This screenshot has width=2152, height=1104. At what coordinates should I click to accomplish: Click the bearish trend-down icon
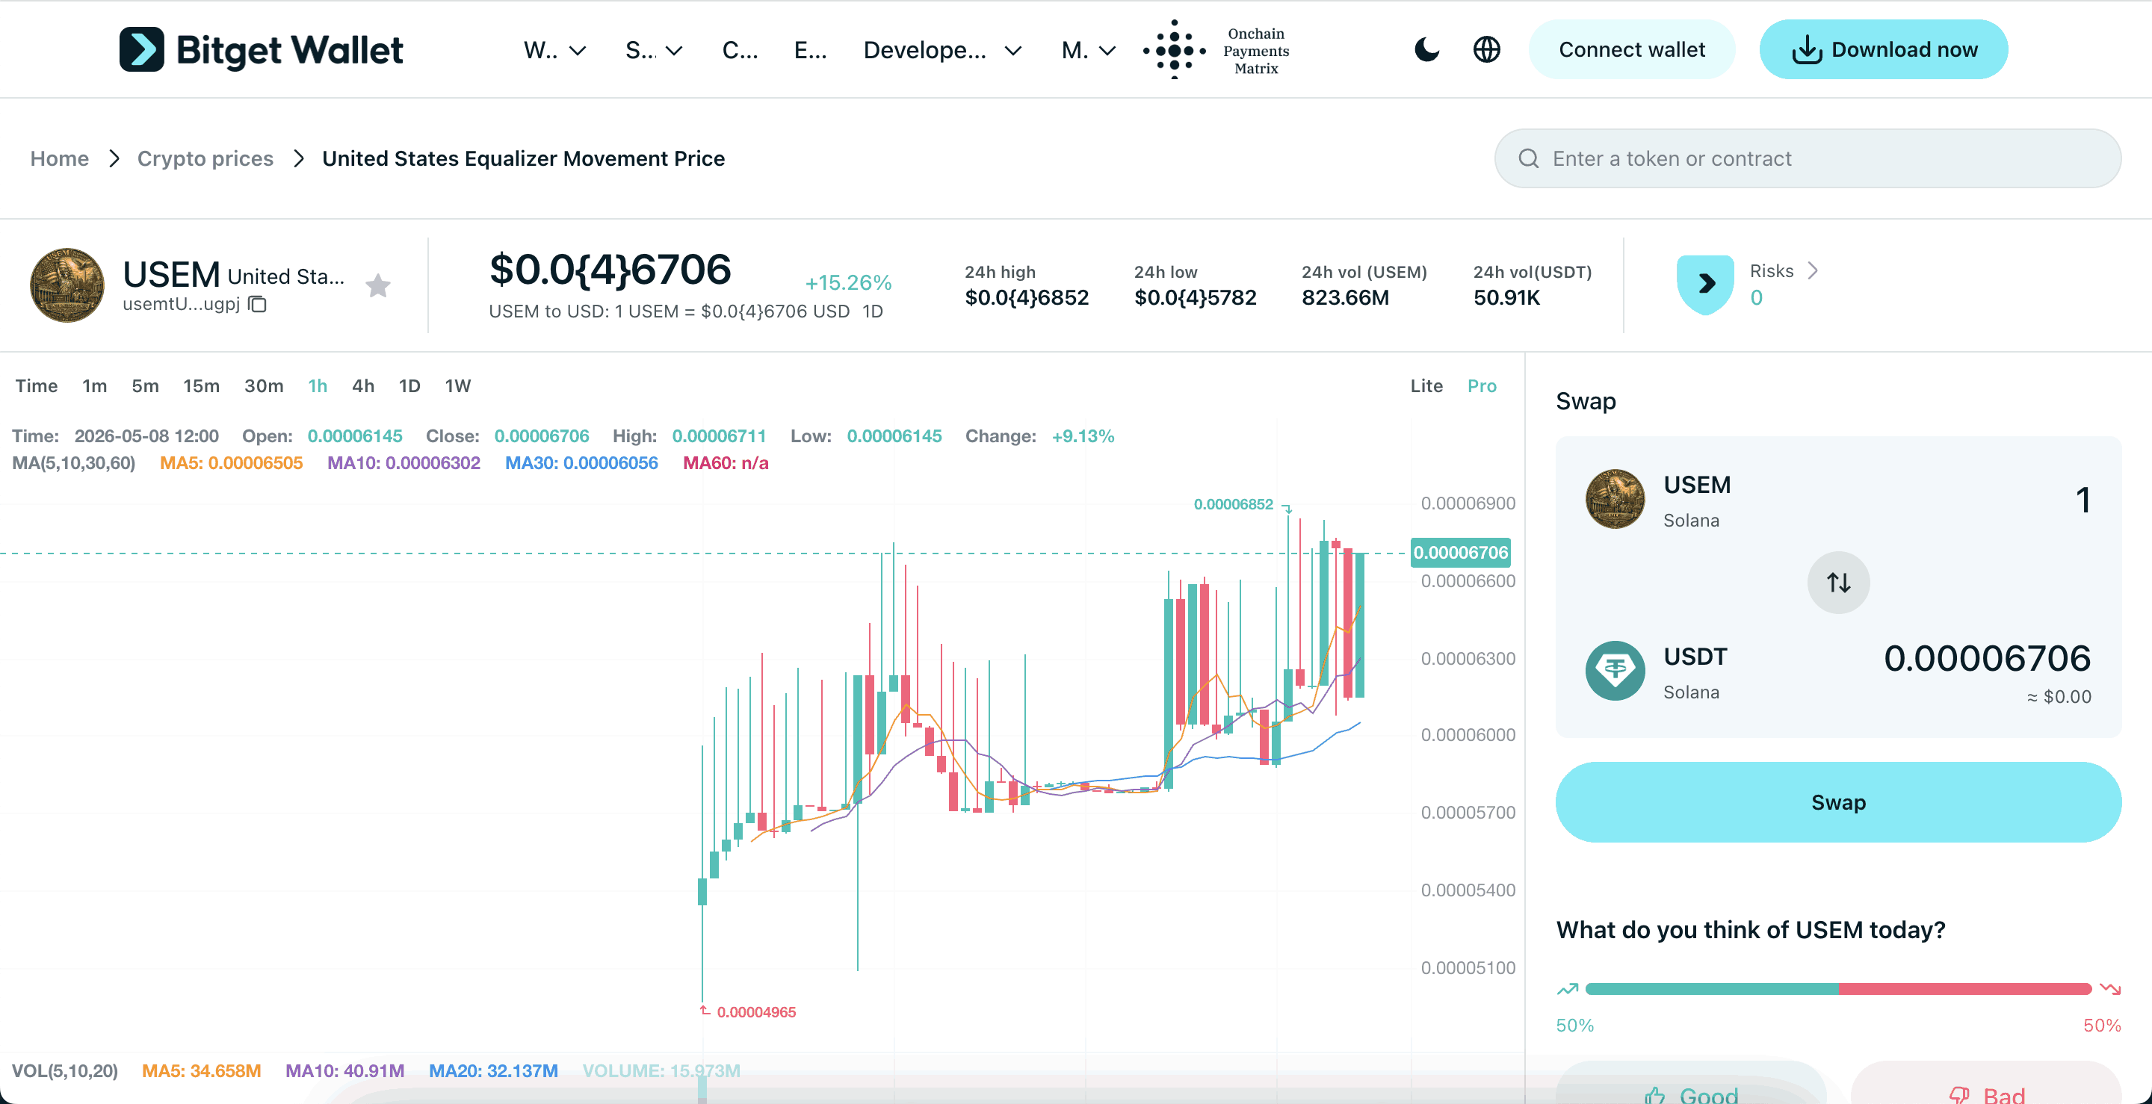[2110, 990]
